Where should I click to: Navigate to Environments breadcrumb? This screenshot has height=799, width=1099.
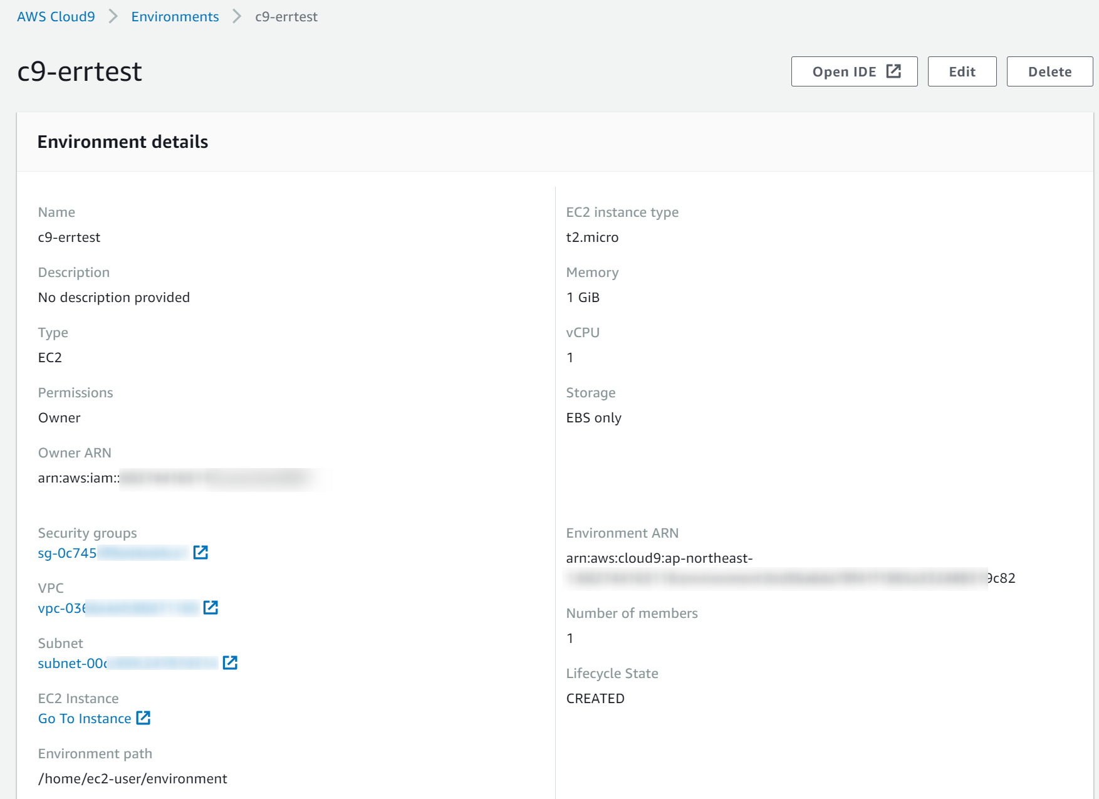tap(175, 17)
